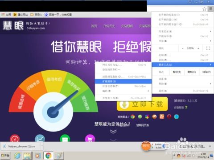
Task: Open Extensions (扩展程序) in the submenu
Action: 123,81
